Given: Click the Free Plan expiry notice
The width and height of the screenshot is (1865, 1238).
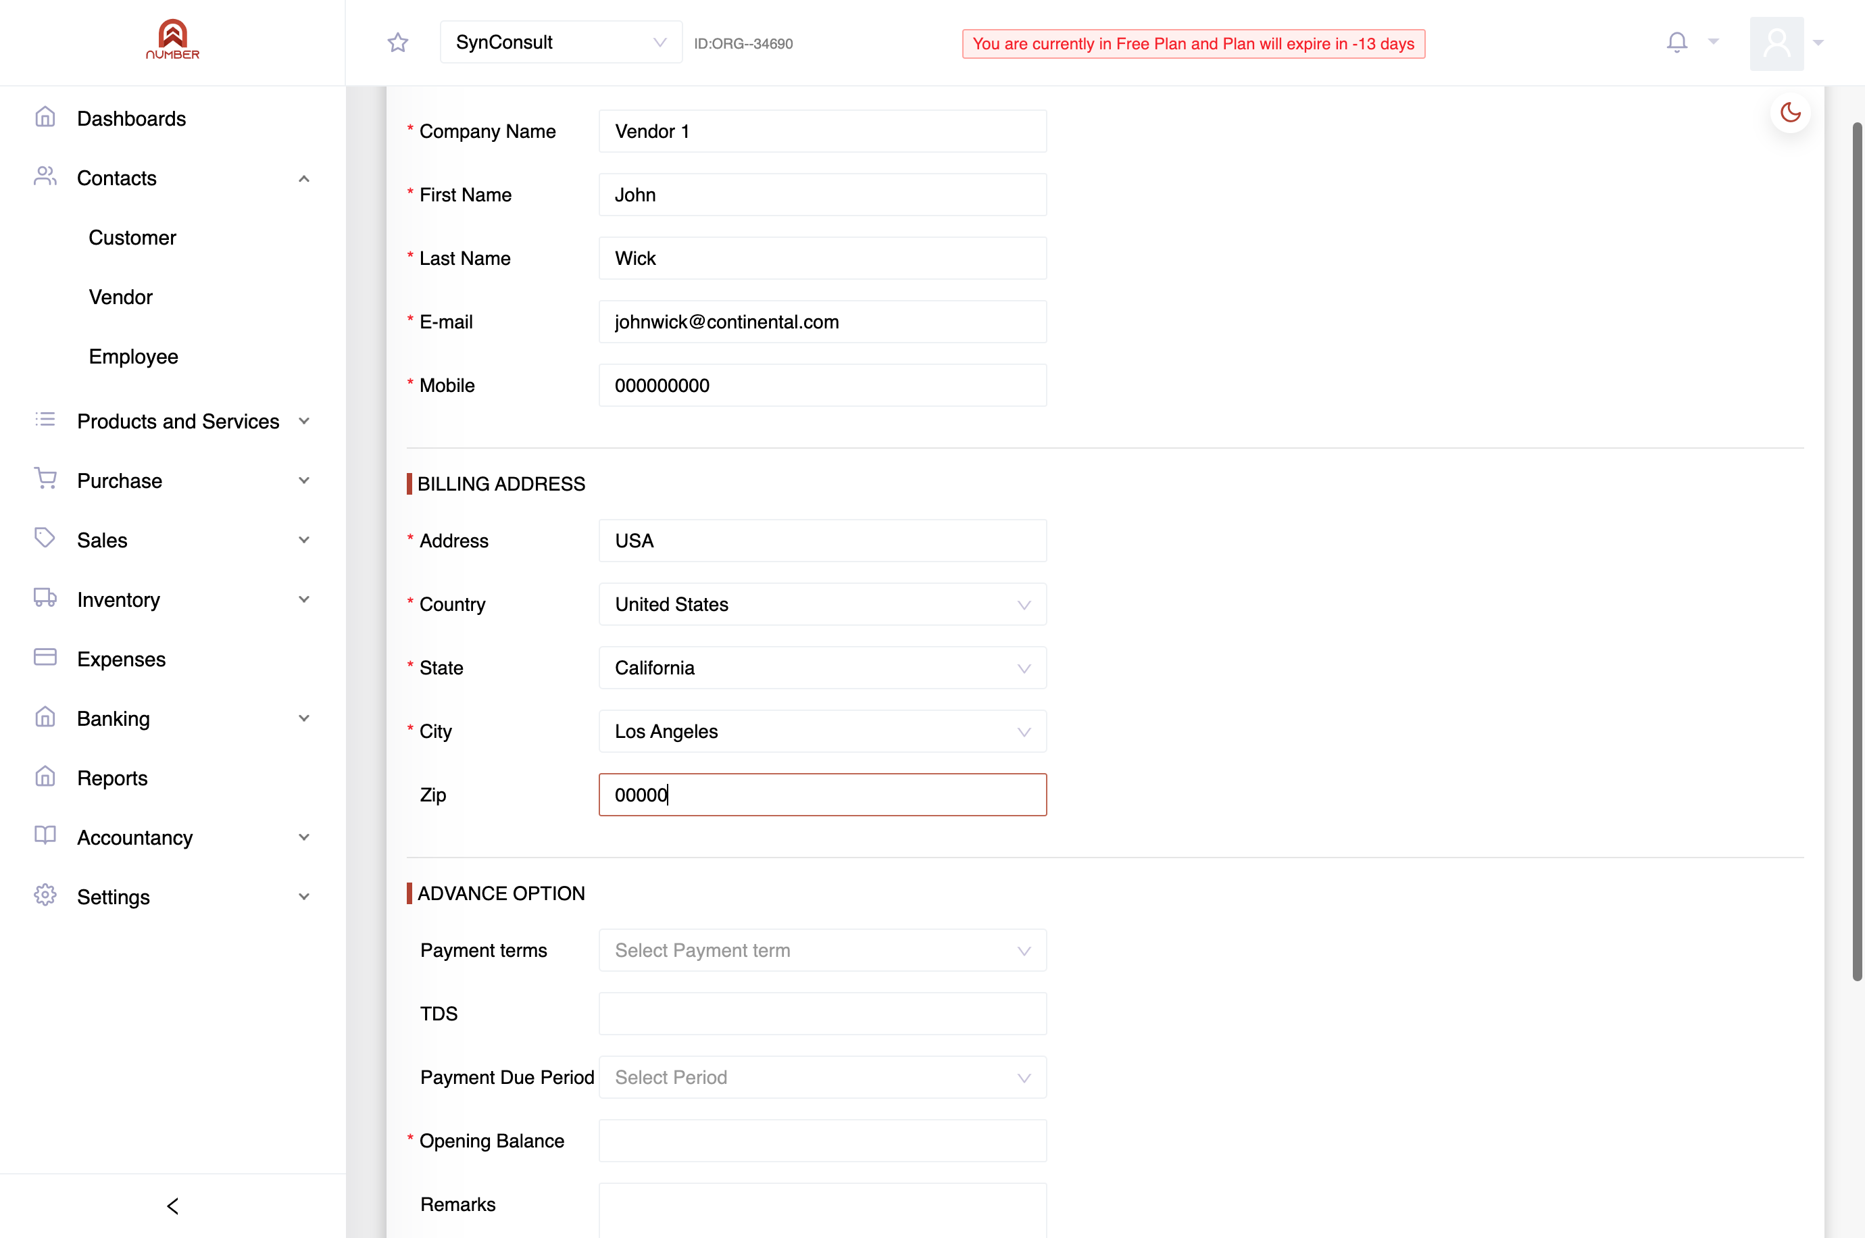Looking at the screenshot, I should pos(1193,44).
